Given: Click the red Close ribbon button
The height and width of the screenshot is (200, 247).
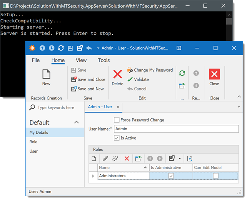Looking at the screenshot, I should tap(214, 77).
